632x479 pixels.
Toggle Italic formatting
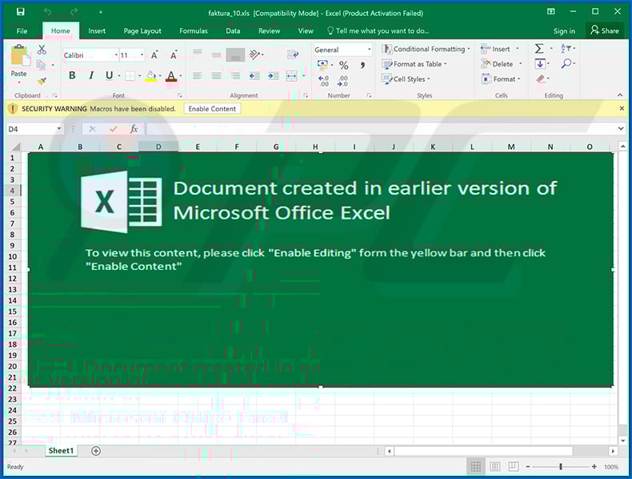(x=91, y=75)
